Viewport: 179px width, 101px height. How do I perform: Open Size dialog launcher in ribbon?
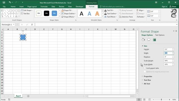tap(160, 20)
